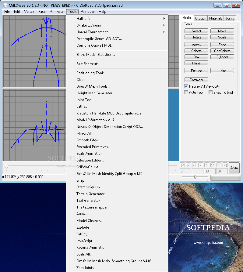Switch to the Materials tab

click(x=216, y=18)
